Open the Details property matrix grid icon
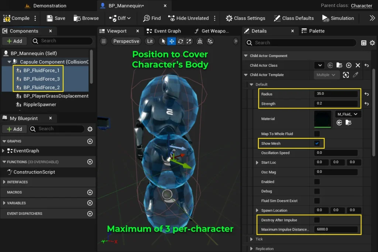378x252 pixels. click(364, 43)
